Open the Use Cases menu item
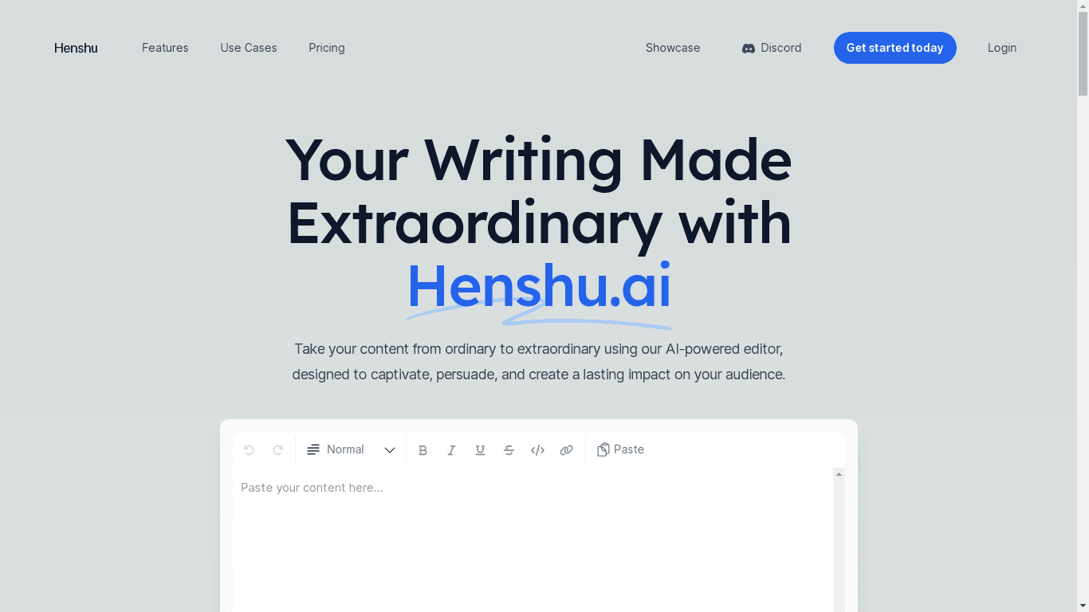The height and width of the screenshot is (612, 1089). [x=249, y=48]
